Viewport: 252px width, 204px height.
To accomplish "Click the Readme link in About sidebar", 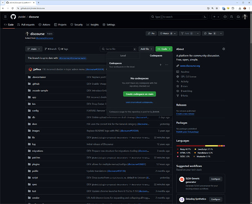I will [185, 72].
